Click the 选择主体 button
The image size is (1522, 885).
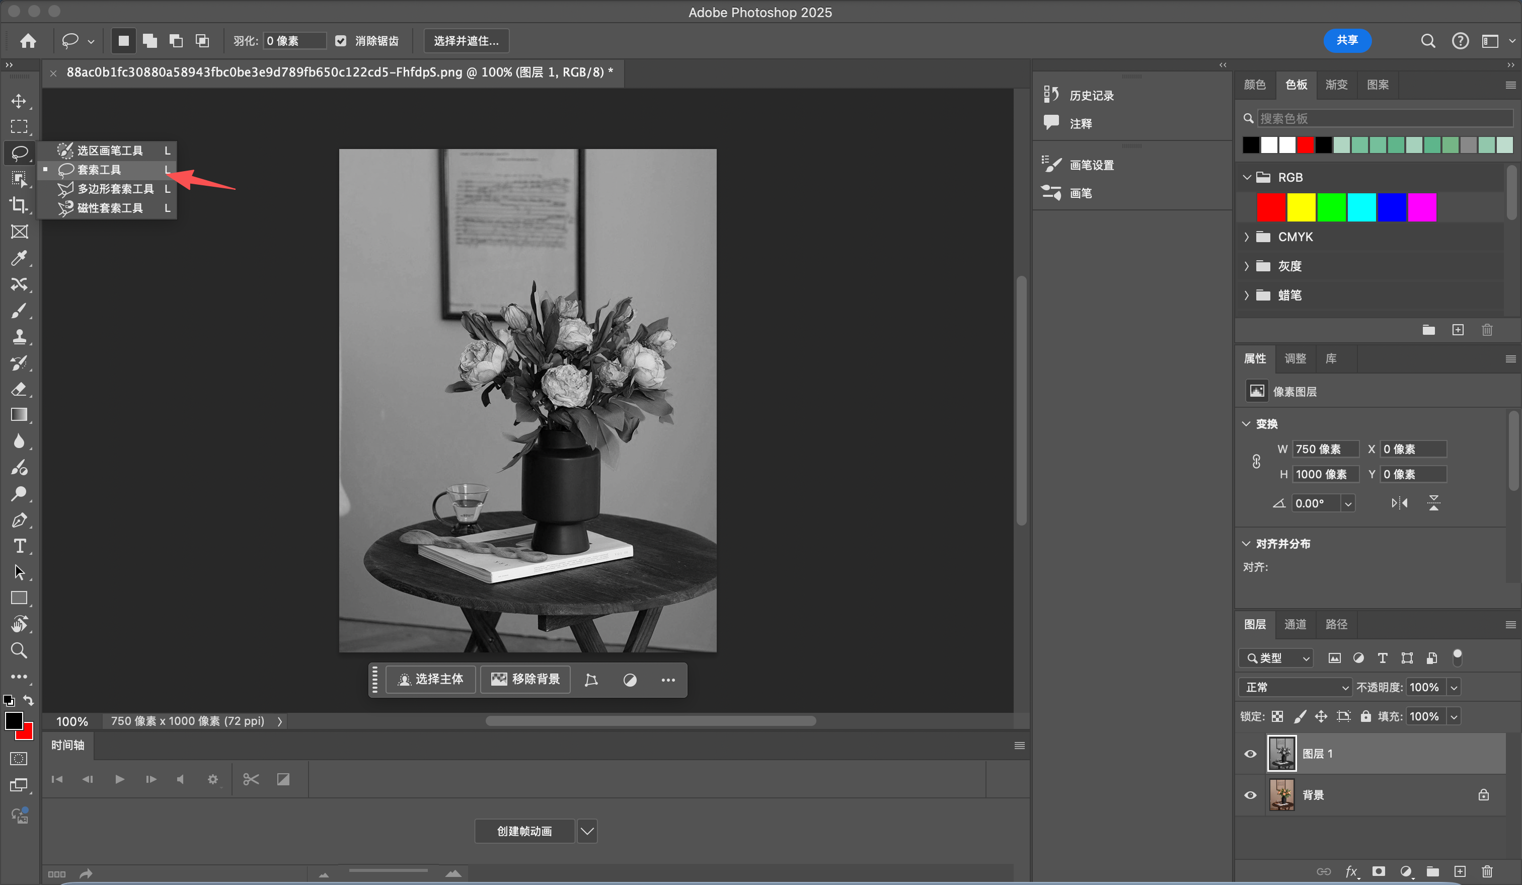click(x=431, y=680)
